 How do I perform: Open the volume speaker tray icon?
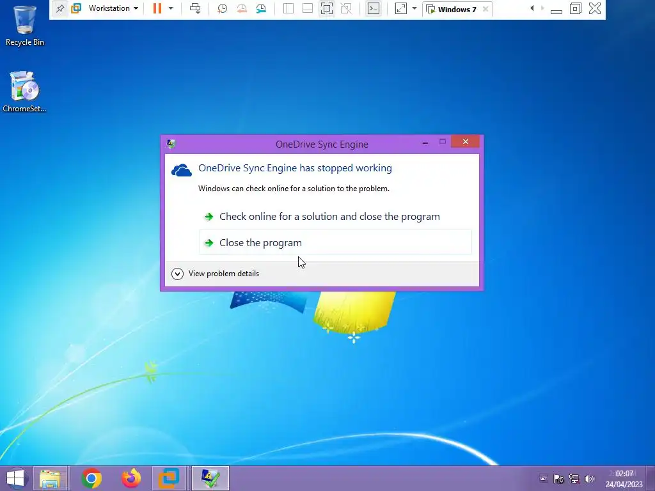pyautogui.click(x=589, y=479)
